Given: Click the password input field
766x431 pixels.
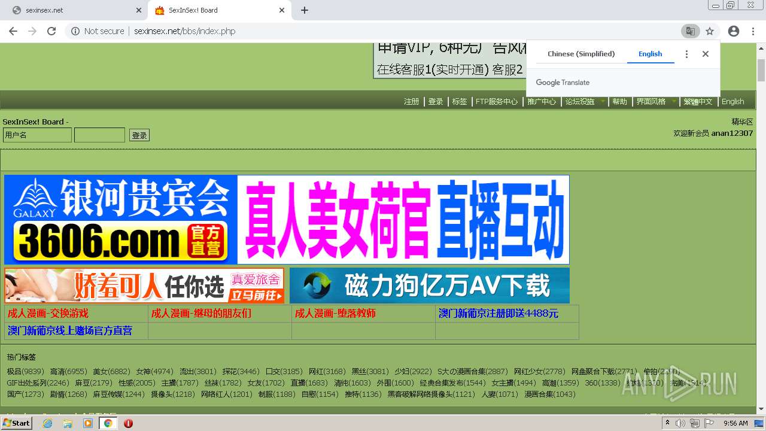Looking at the screenshot, I should (x=99, y=135).
